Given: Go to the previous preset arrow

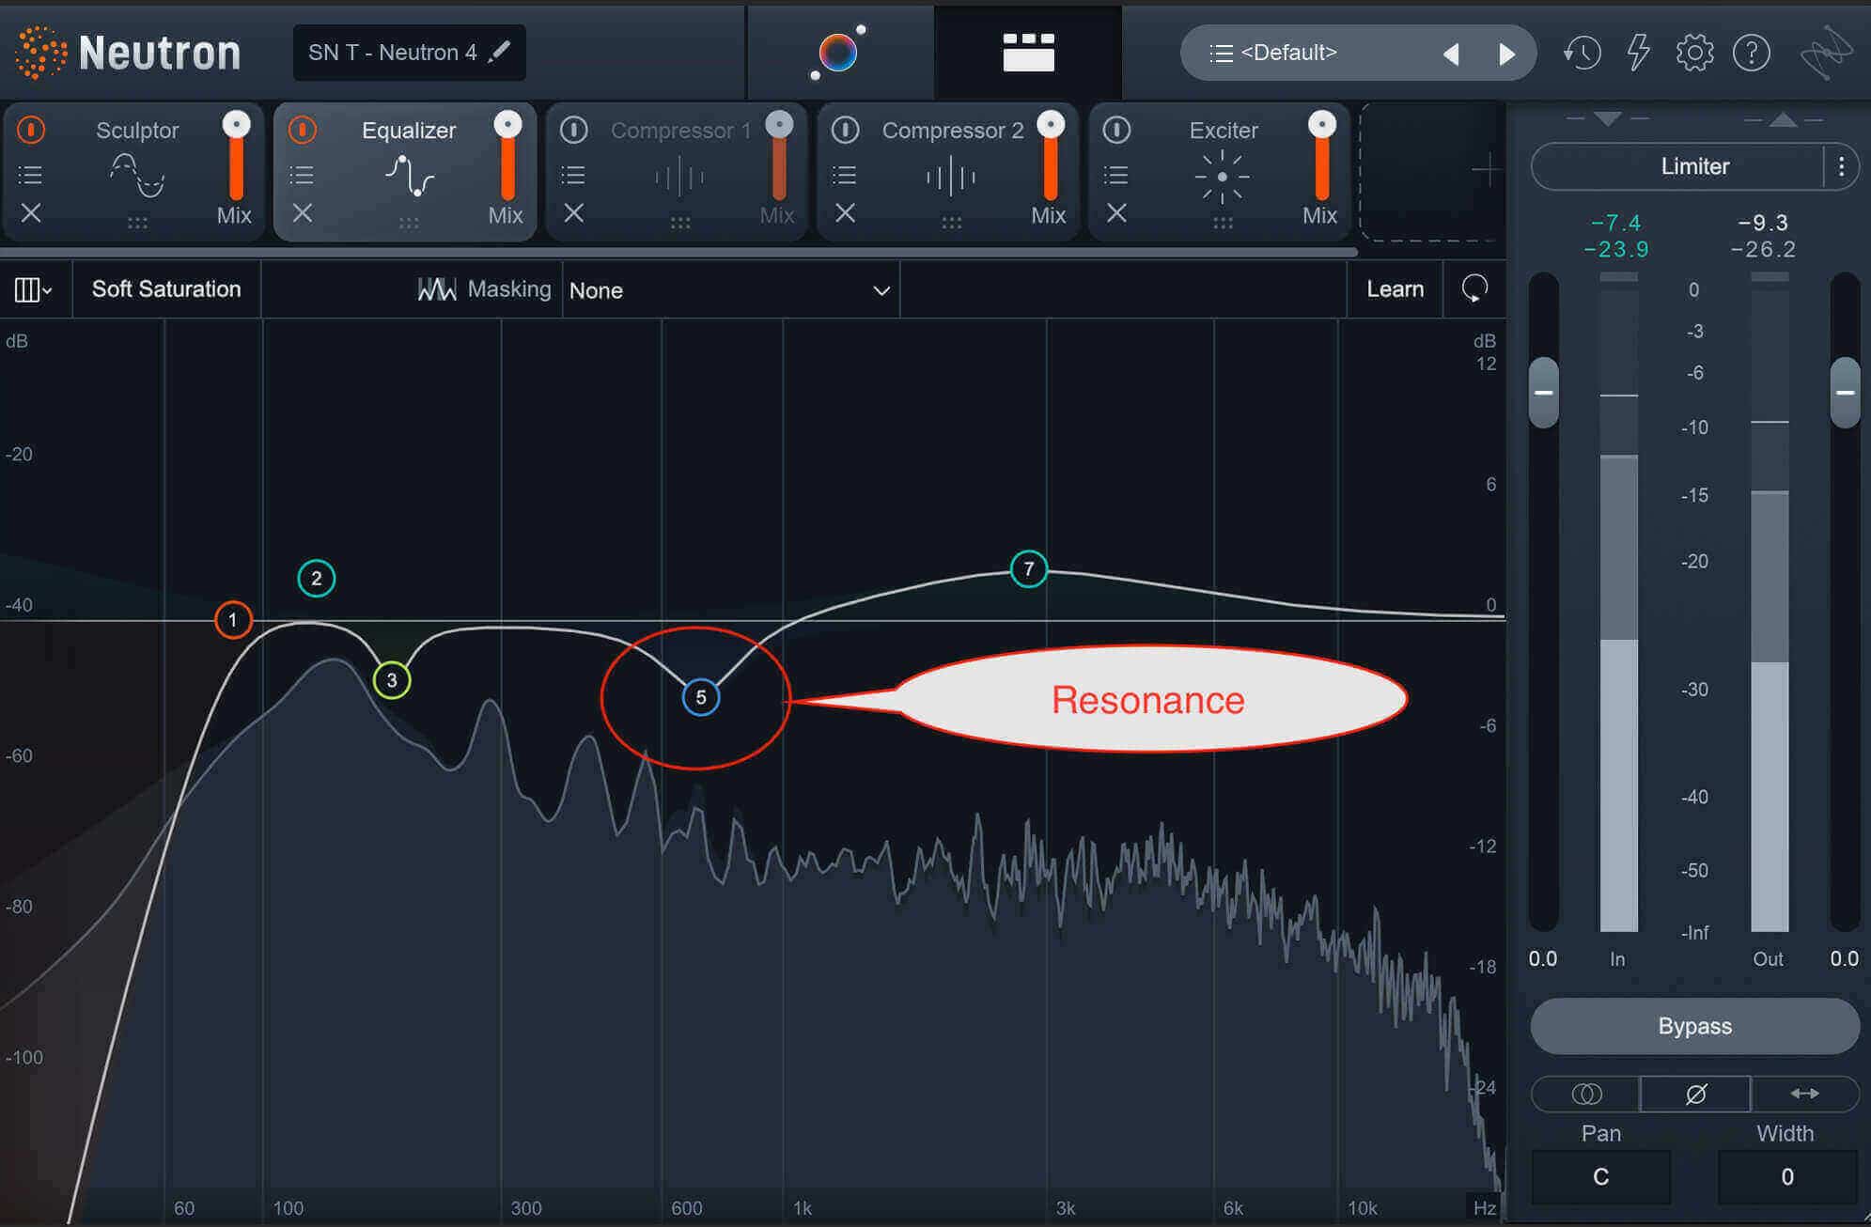Looking at the screenshot, I should click(x=1451, y=54).
